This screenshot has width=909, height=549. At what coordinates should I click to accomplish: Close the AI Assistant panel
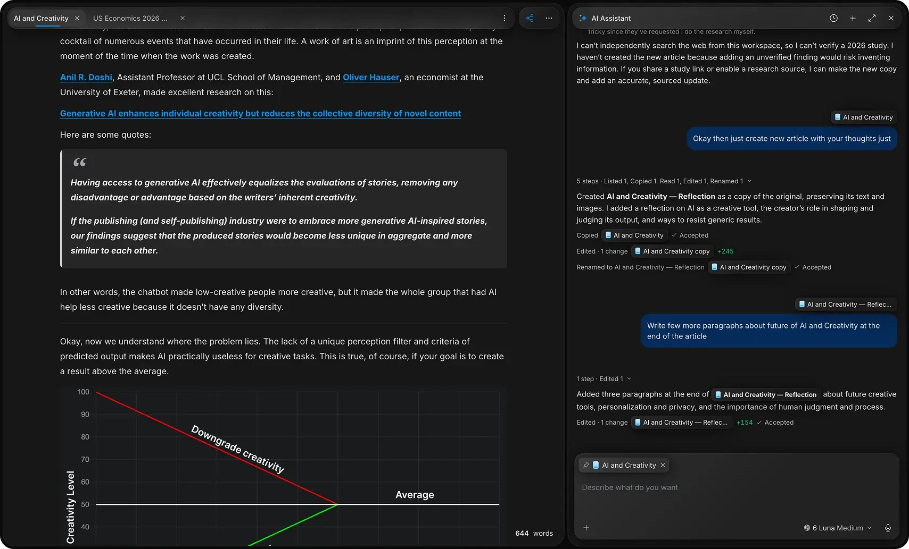(891, 18)
